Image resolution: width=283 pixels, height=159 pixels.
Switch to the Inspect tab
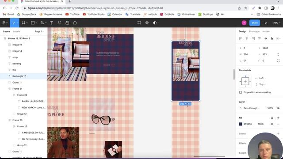[x=266, y=31]
